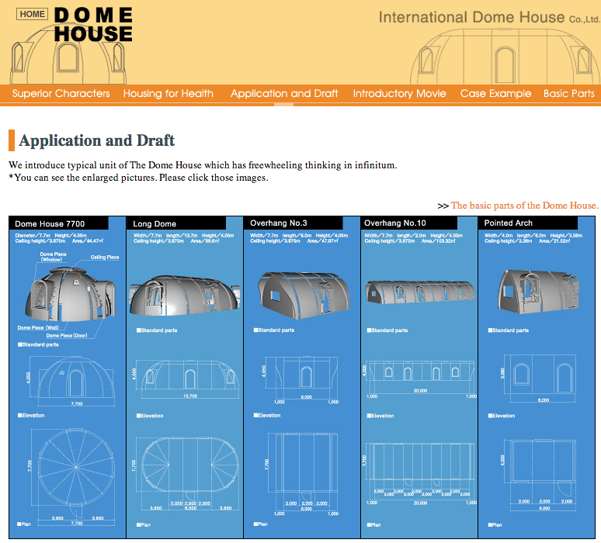This screenshot has height=543, width=601.
Task: Enlarge the Dome House 7700 3D rendering
Action: pyautogui.click(x=70, y=294)
